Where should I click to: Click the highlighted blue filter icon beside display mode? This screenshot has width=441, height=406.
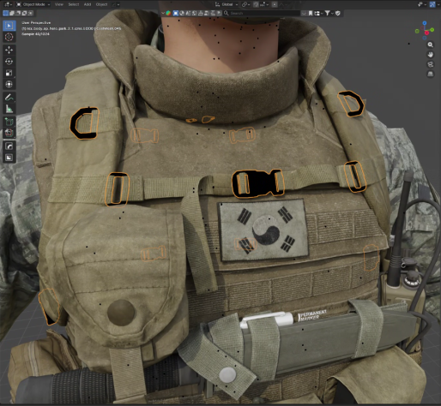click(x=176, y=13)
